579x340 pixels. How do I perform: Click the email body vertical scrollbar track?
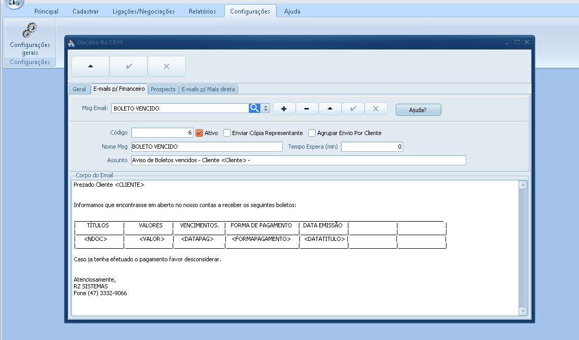click(523, 248)
